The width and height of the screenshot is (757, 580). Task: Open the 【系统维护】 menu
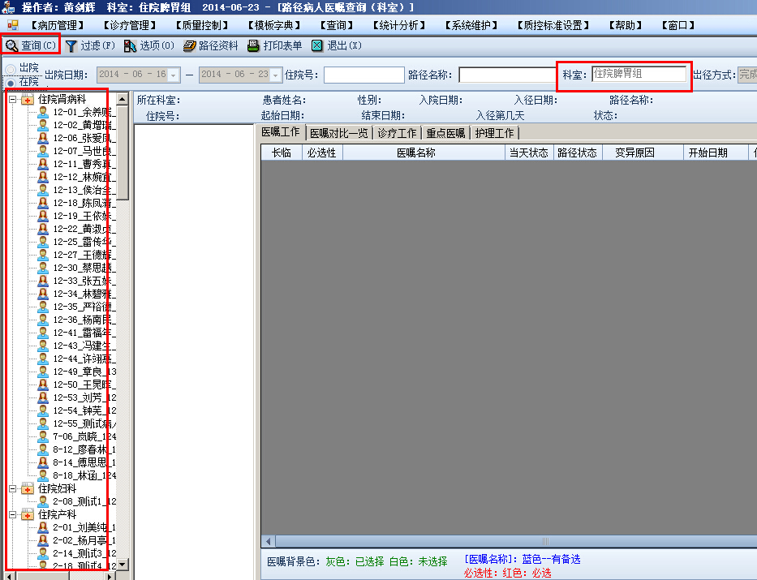(x=471, y=25)
